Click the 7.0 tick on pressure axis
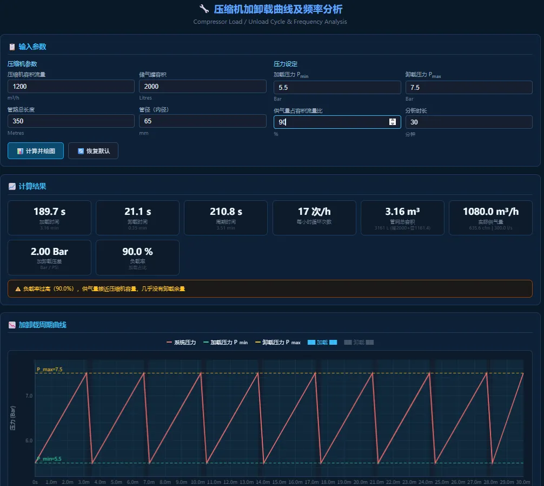 click(29, 396)
